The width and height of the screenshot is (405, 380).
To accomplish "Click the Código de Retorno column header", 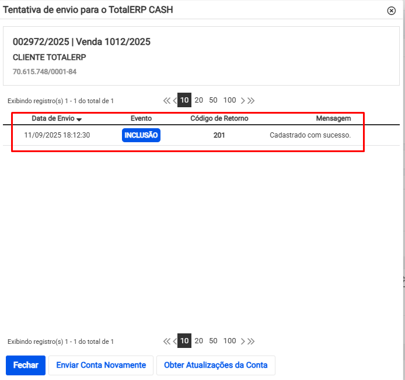I will (x=219, y=118).
